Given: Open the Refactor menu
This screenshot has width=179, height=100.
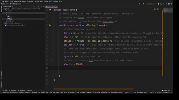Looking at the screenshot, I should tap(30, 1).
